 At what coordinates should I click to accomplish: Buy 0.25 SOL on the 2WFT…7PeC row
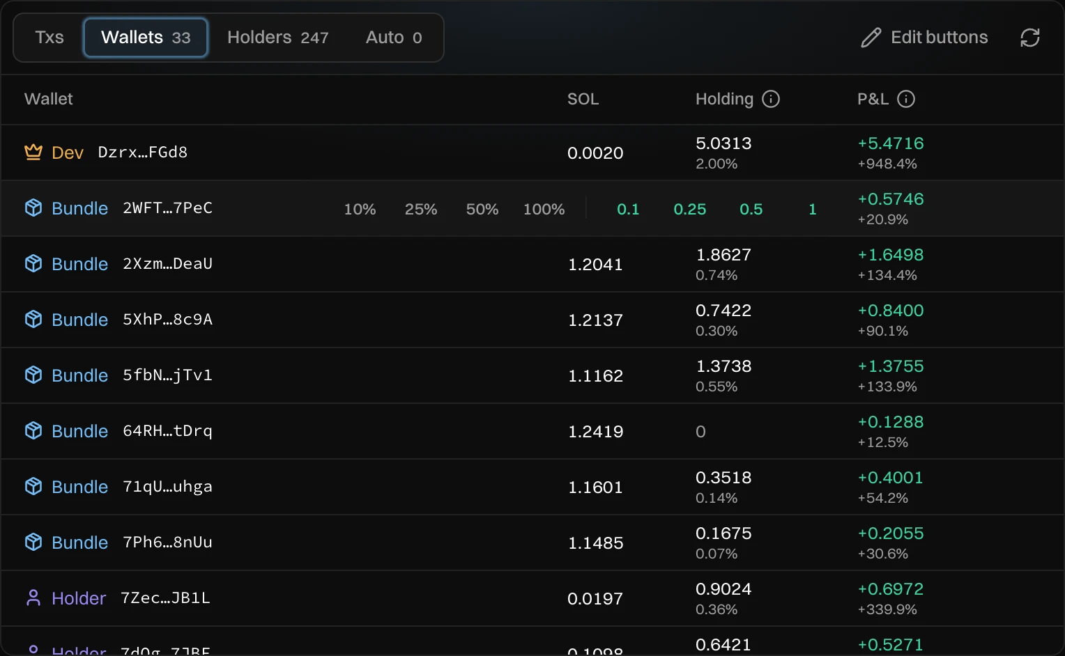[x=690, y=209]
